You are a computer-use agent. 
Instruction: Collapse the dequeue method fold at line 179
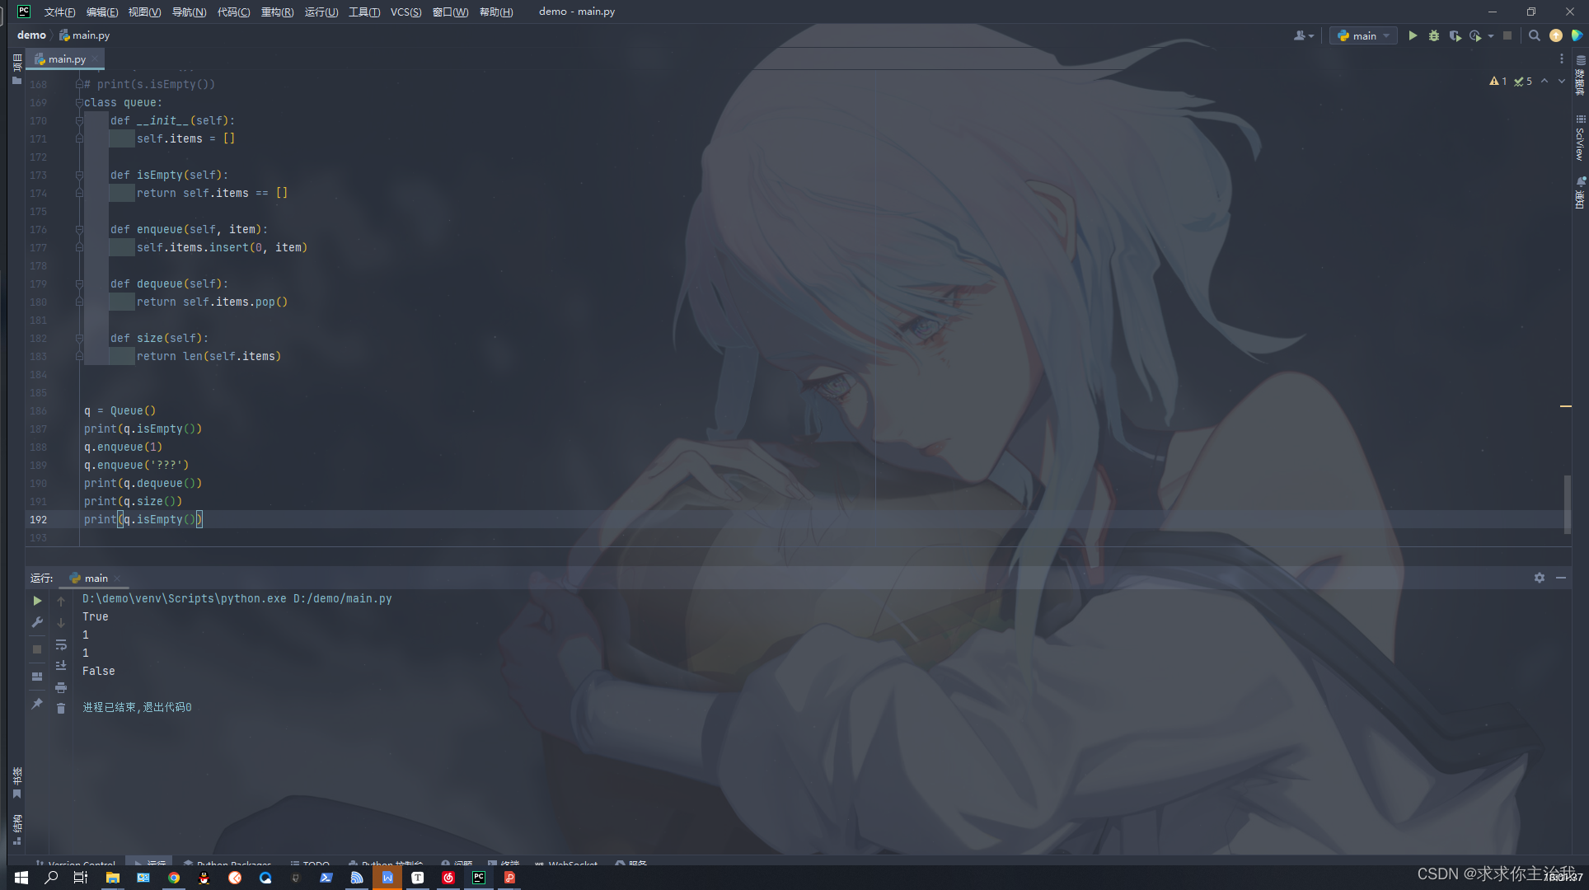[x=79, y=283]
